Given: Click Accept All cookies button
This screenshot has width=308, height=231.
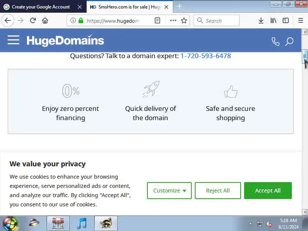Looking at the screenshot, I should [268, 191].
